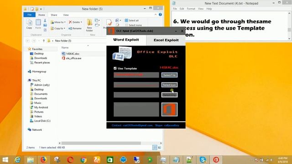This screenshot has height=164, width=292.
Task: Click the third button below Select Icon
Action: 169,95
